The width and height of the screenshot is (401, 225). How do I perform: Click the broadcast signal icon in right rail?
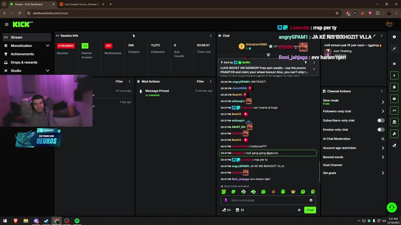pyautogui.click(x=394, y=110)
